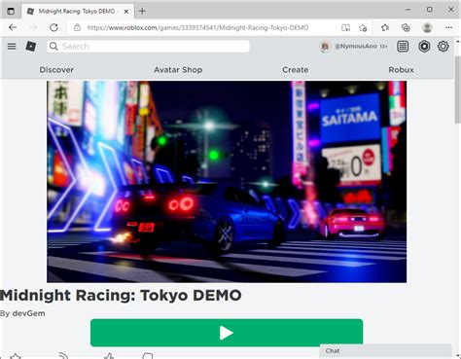This screenshot has width=461, height=359.
Task: Start the game with the green Play button
Action: tap(227, 333)
